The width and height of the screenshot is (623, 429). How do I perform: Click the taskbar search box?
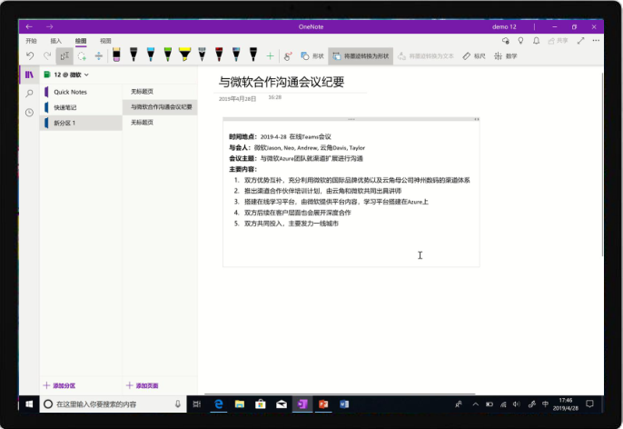pos(113,404)
